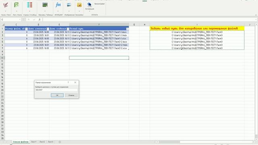This screenshot has height=145, width=258.
Task: Expand dropdown under Число / Текст icon
Action: [5, 11]
